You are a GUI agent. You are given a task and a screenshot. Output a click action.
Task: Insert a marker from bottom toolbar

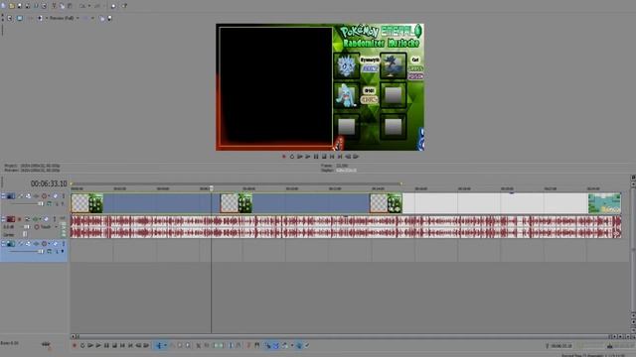coord(248,346)
